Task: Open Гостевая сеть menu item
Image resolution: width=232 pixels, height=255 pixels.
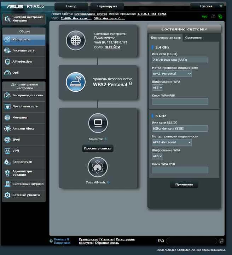Action: (x=24, y=51)
